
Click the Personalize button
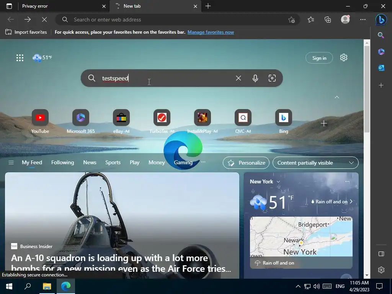pyautogui.click(x=246, y=163)
